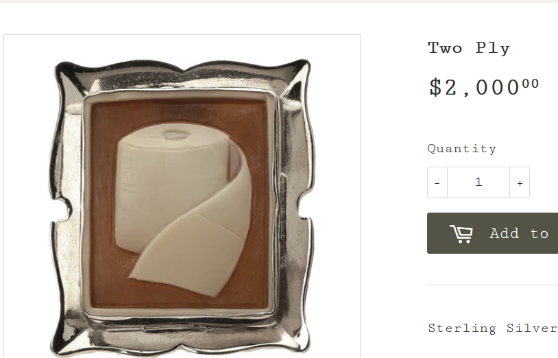Focus the quantity field showing 1
558x358 pixels.
[478, 182]
